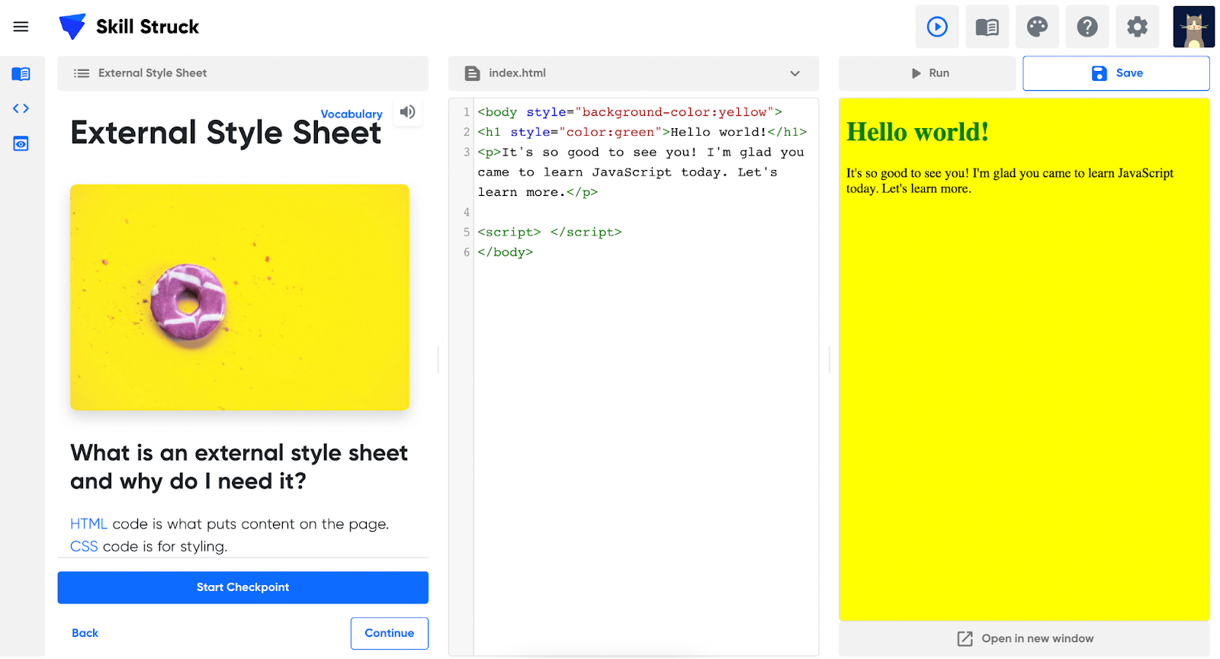Follow the CSS vocabulary link
Image resolution: width=1220 pixels, height=659 pixels.
84,546
